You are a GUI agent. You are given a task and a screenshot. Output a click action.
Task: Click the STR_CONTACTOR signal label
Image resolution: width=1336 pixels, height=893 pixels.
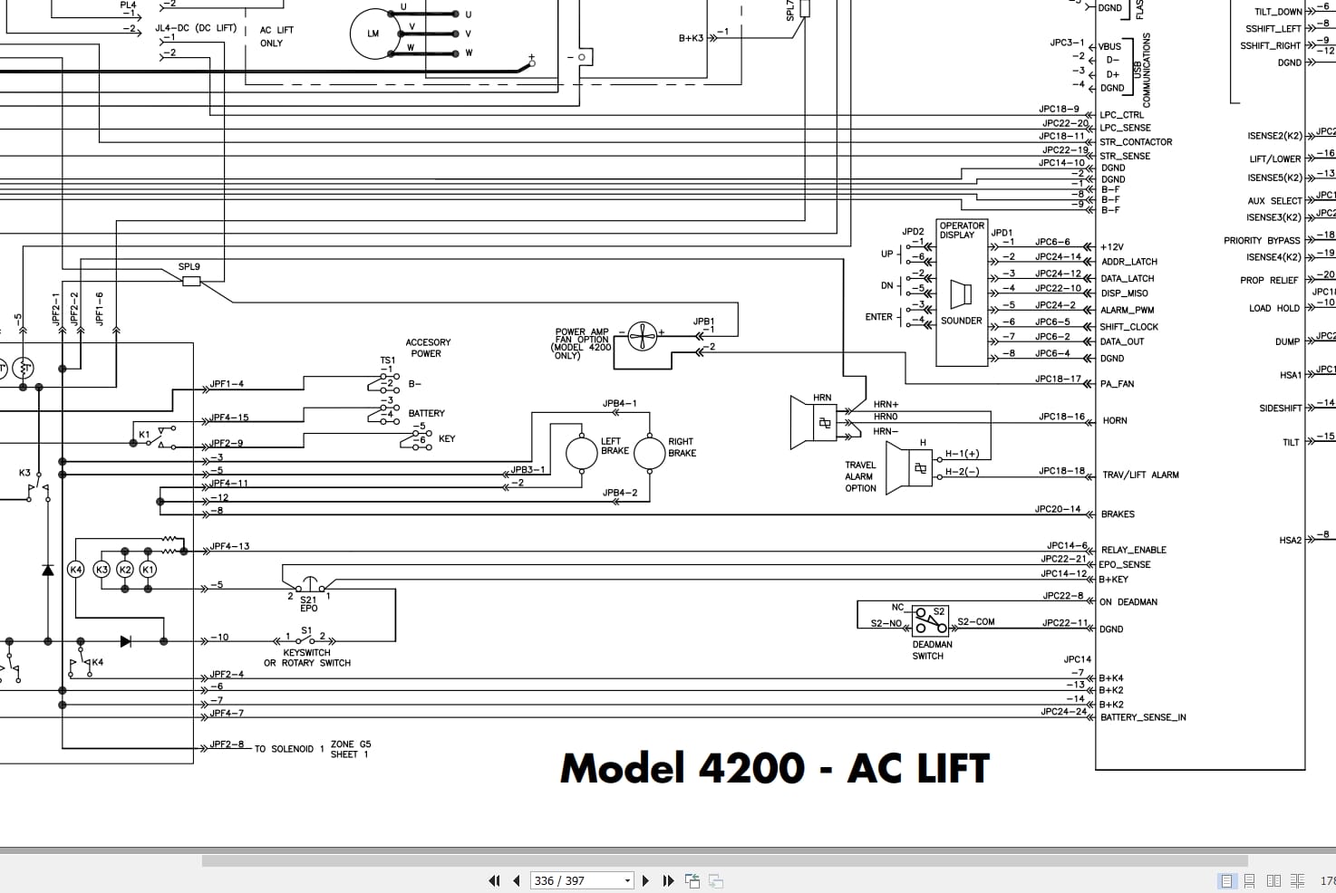pyautogui.click(x=1136, y=142)
